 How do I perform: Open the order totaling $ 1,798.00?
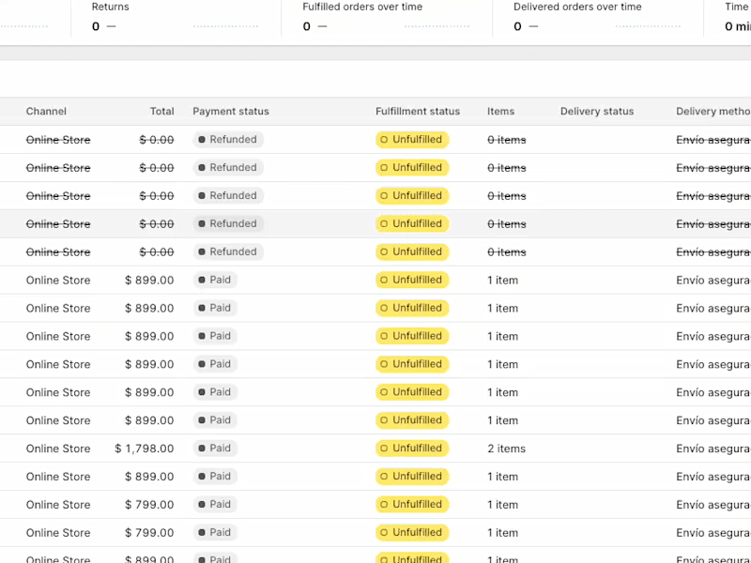(375, 449)
